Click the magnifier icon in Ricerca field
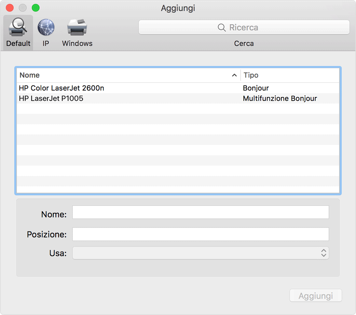Screen dimensions: 356x315 click(222, 27)
